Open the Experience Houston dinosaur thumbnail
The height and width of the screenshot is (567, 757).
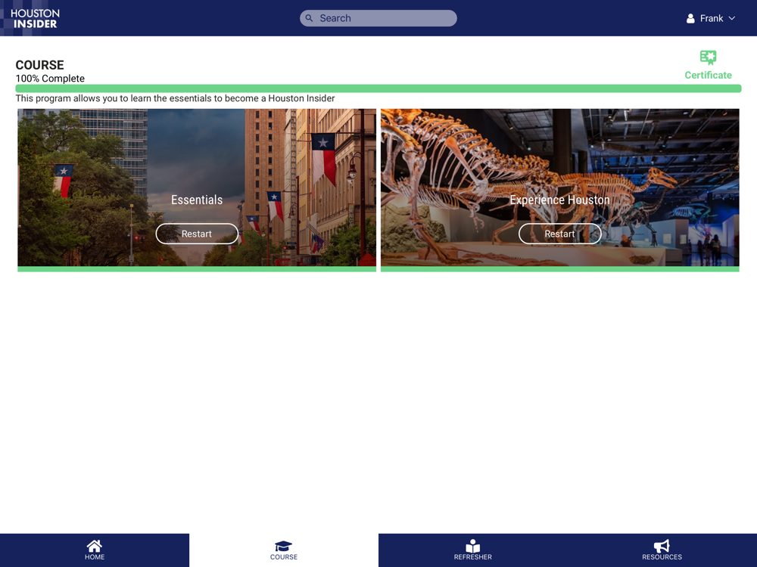[x=560, y=187]
